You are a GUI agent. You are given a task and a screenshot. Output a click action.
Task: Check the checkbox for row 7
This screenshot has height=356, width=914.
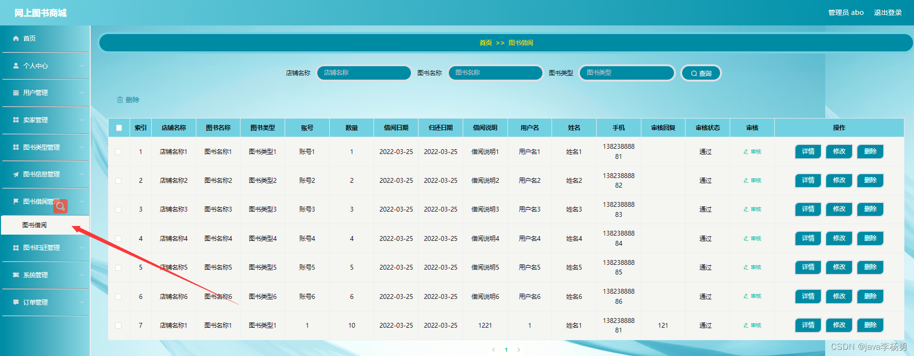(119, 325)
